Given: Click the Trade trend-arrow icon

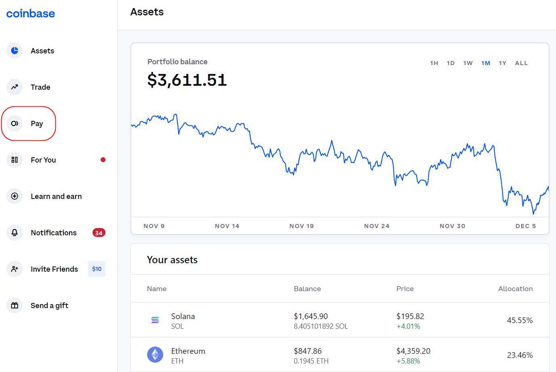Looking at the screenshot, I should 15,87.
